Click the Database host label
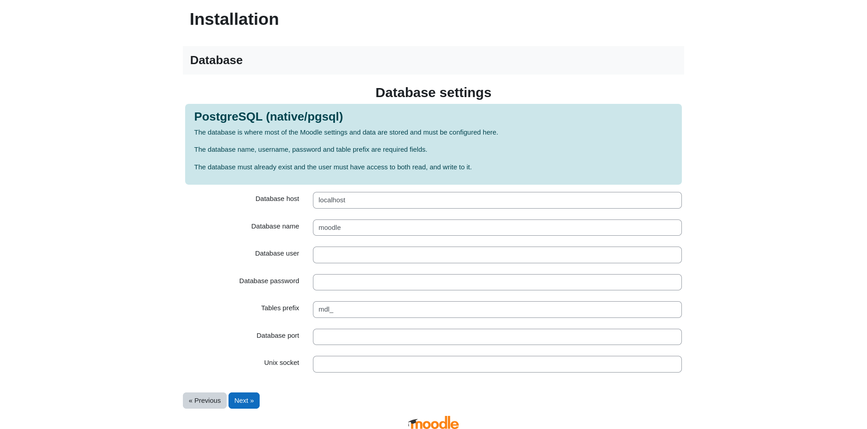This screenshot has width=867, height=429. point(277,199)
